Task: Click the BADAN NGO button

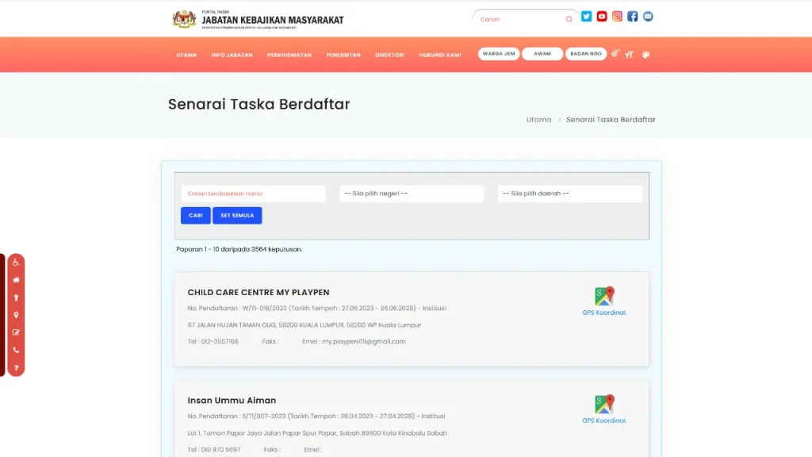Action: click(586, 54)
